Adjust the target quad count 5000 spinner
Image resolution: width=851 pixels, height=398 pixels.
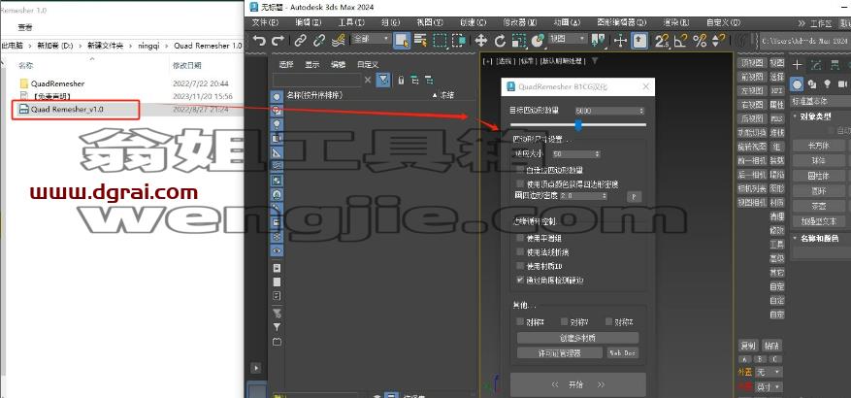641,111
